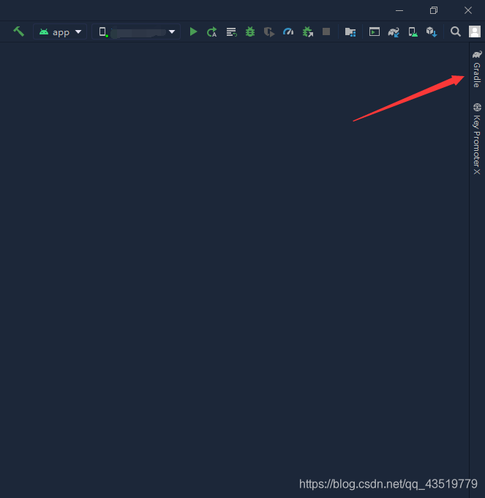Open the app run configuration dropdown

point(60,31)
